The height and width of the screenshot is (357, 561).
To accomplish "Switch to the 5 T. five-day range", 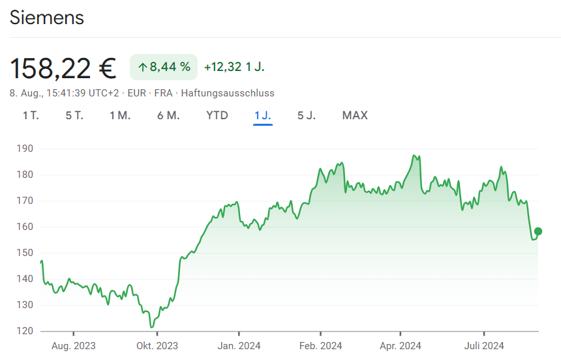I will (x=74, y=115).
